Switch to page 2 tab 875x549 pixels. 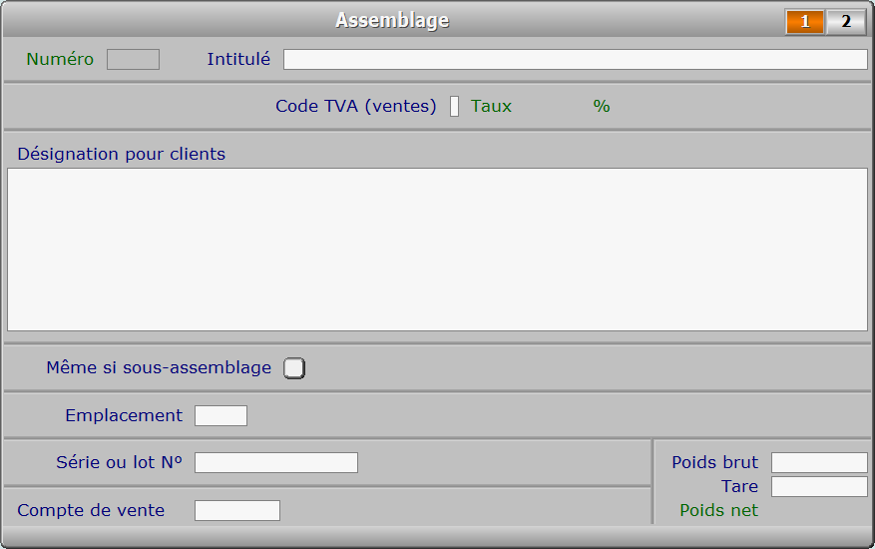click(846, 22)
